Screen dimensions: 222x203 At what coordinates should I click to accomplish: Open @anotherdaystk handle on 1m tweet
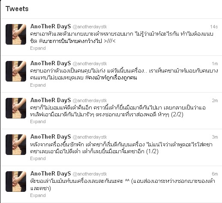[x=90, y=64]
